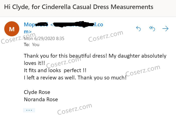Click the Reply All double-arrow icon
The width and height of the screenshot is (176, 117).
[152, 29]
